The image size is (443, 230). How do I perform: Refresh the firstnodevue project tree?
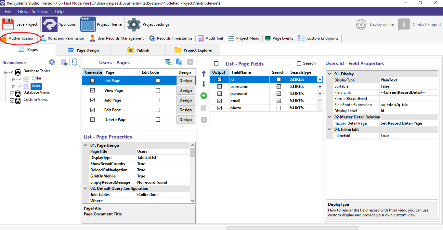tap(75, 62)
